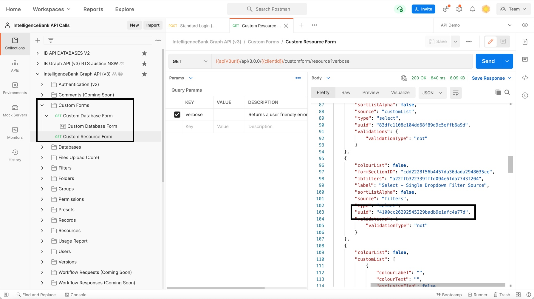This screenshot has height=299, width=534.
Task: Uncheck the verbose query param checkbox
Action: coord(177,115)
